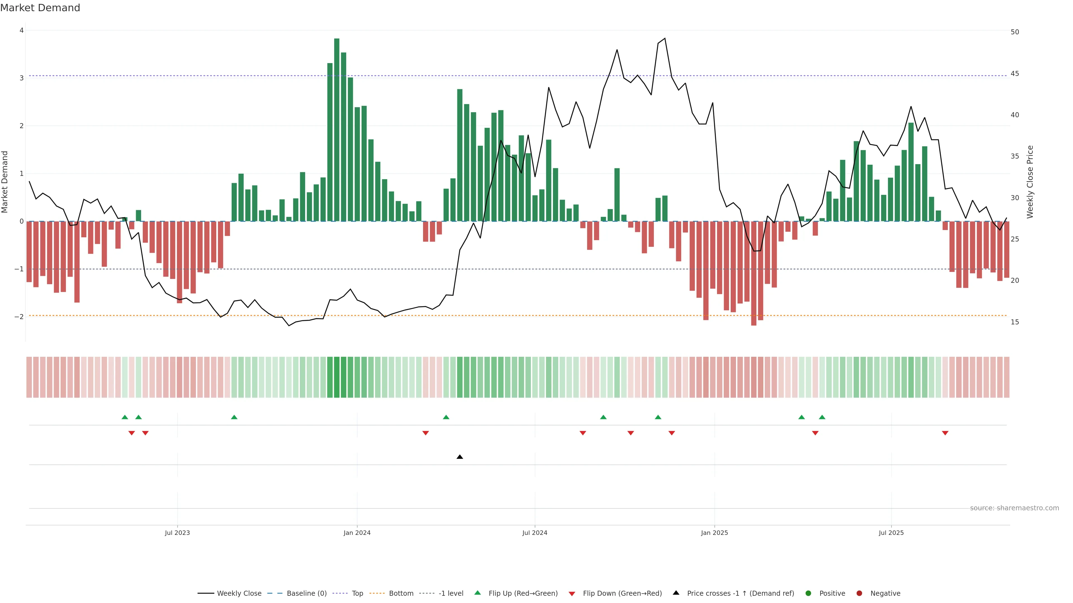Toggle the Top dotted line legend
This screenshot has height=603, width=1073.
(357, 593)
